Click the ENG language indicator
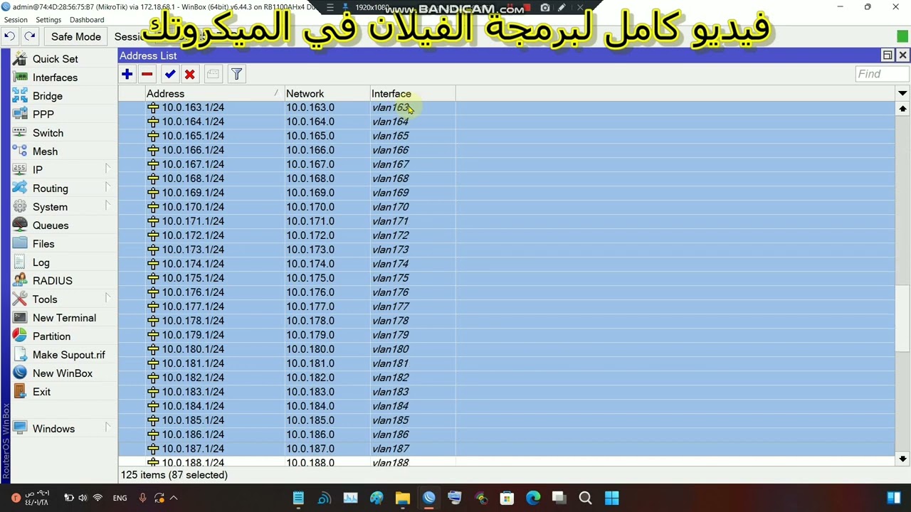 pyautogui.click(x=120, y=498)
